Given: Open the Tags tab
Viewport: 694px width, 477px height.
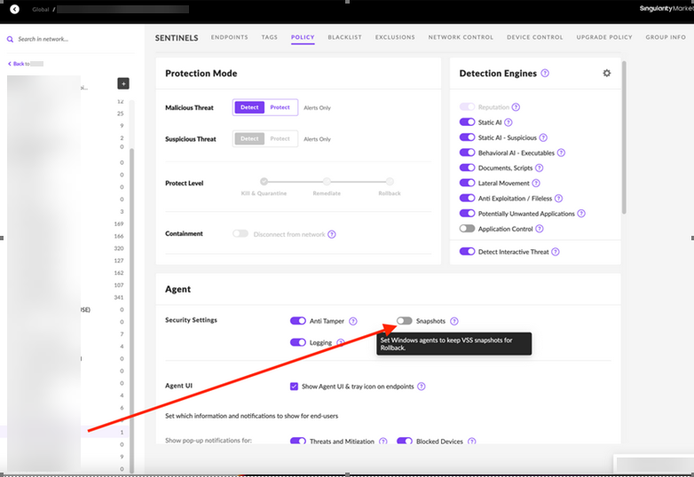Looking at the screenshot, I should pos(269,37).
